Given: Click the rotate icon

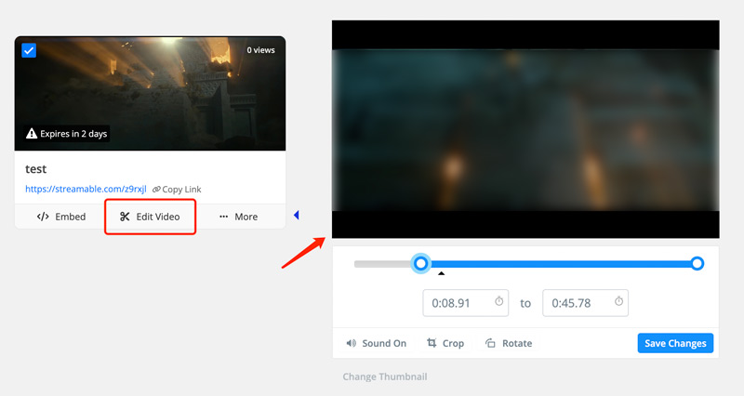Looking at the screenshot, I should (490, 343).
